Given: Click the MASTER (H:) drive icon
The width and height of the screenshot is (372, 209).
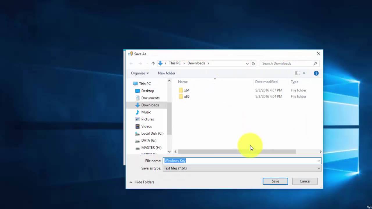Looking at the screenshot, I should point(137,148).
